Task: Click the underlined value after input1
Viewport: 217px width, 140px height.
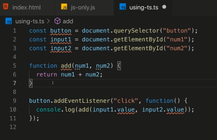Action: [126, 110]
